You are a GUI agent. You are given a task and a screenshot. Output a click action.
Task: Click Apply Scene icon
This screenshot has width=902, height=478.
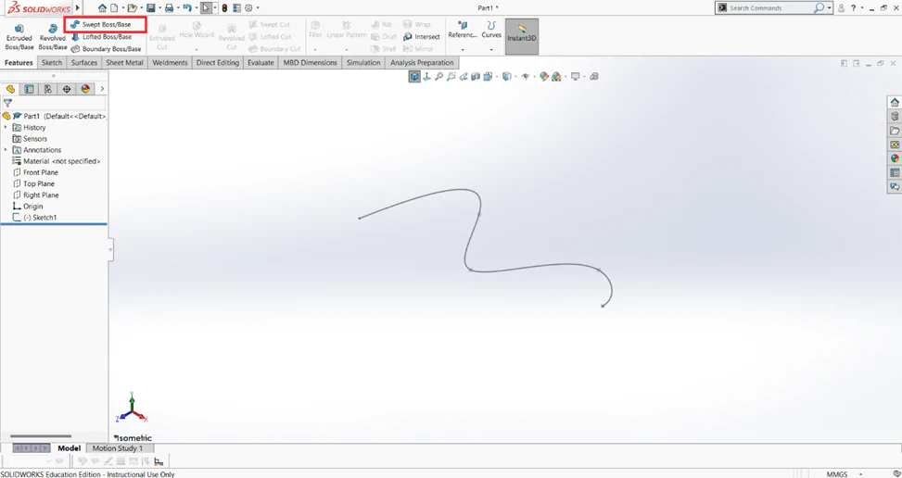(x=556, y=76)
